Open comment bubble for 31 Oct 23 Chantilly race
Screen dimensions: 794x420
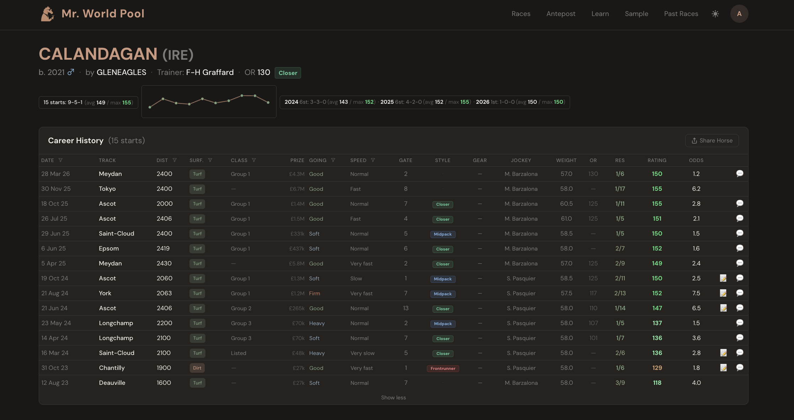click(740, 367)
